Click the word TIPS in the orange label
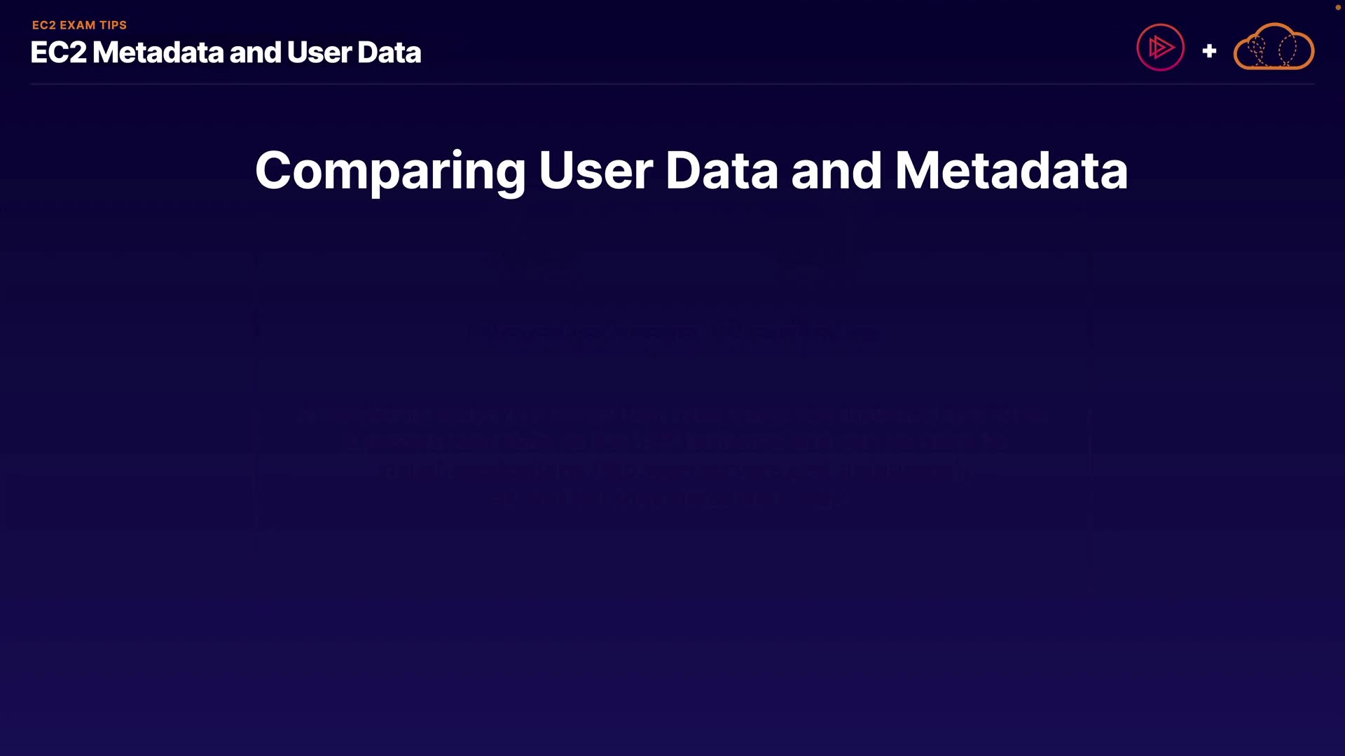 coord(113,25)
